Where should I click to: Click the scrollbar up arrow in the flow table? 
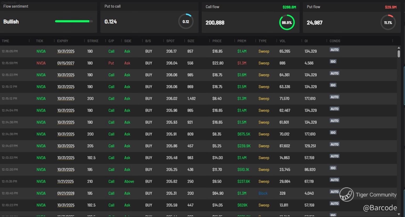[399, 48]
